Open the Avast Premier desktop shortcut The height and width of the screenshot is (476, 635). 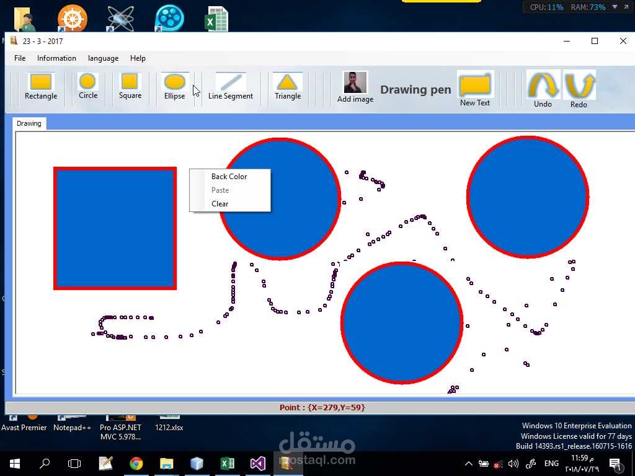(24, 423)
